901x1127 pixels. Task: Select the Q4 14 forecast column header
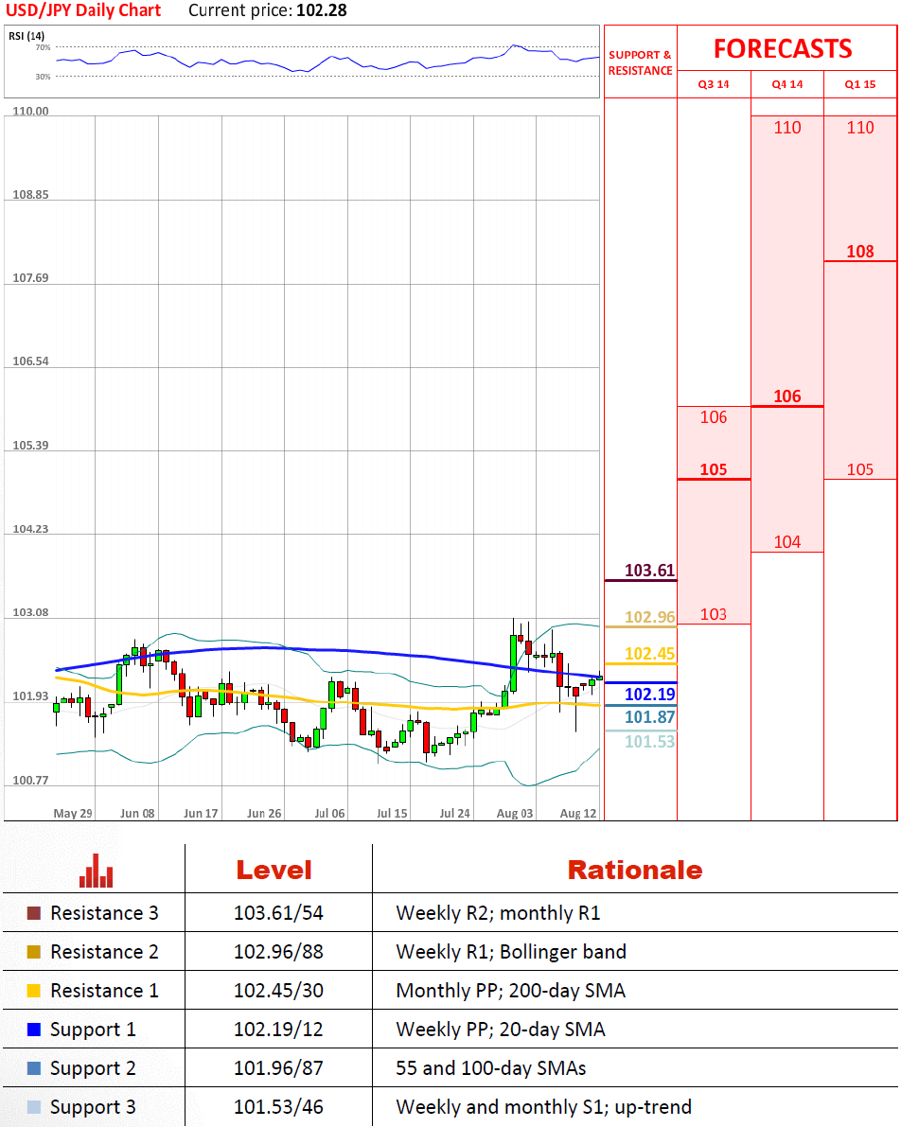click(x=786, y=84)
